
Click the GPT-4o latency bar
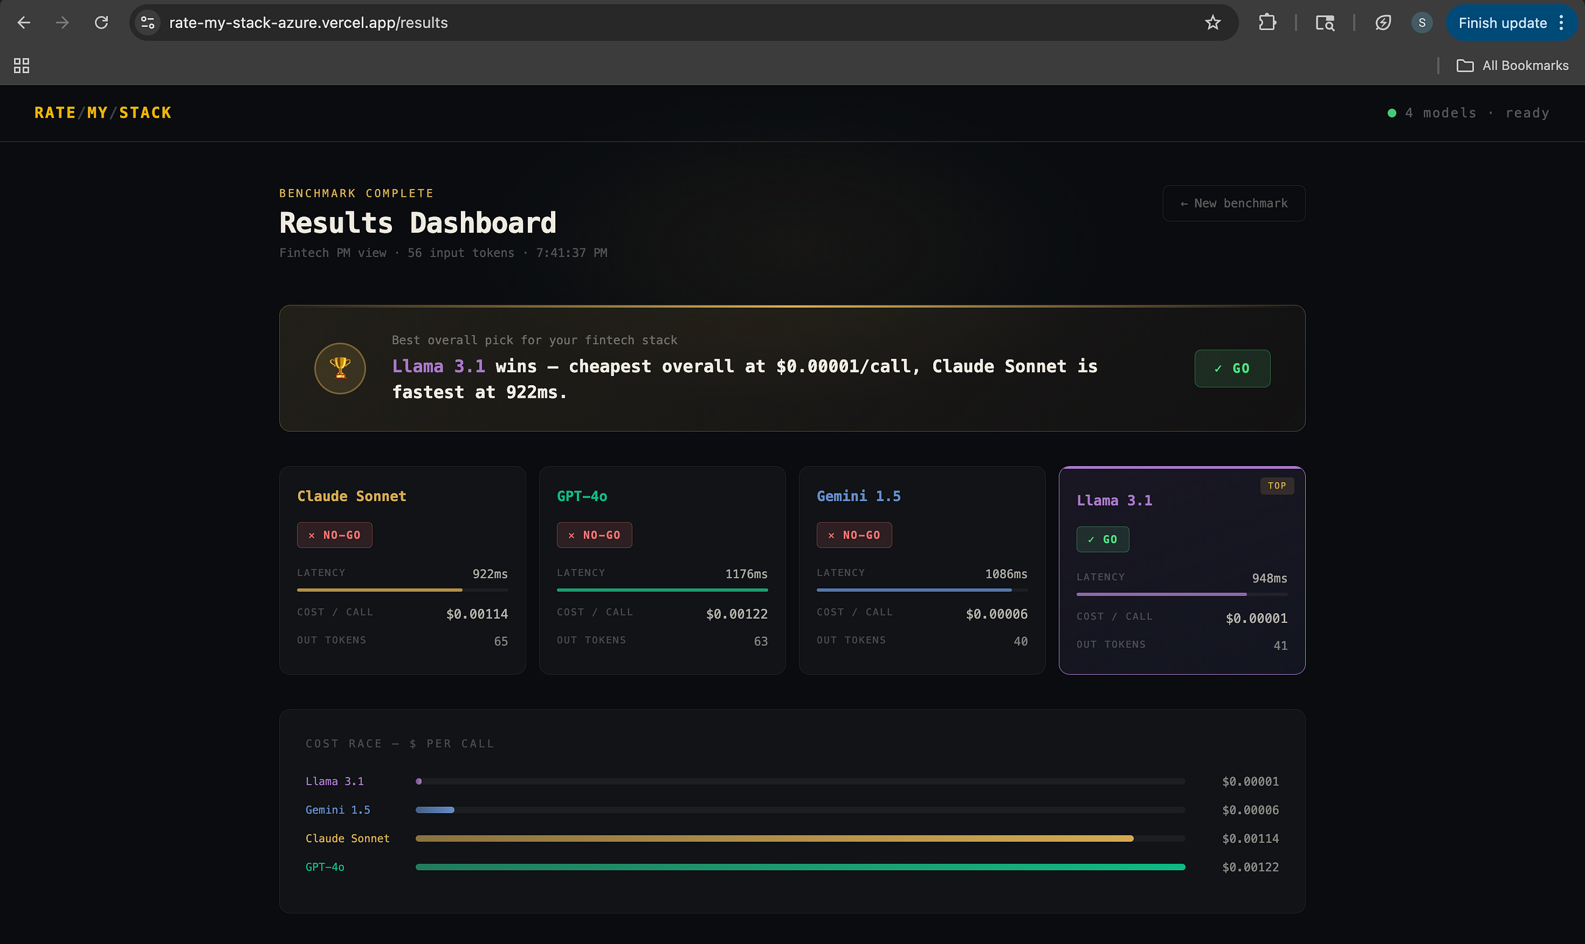[663, 591]
